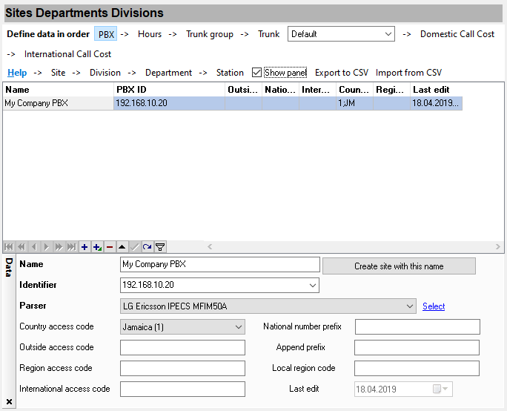Open Country access code dropdown
The width and height of the screenshot is (507, 411).
(x=238, y=327)
